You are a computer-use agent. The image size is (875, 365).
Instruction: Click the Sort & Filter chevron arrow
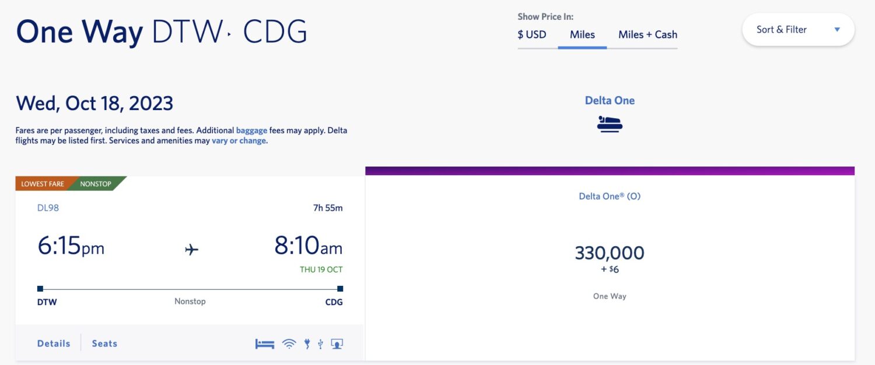tap(837, 29)
